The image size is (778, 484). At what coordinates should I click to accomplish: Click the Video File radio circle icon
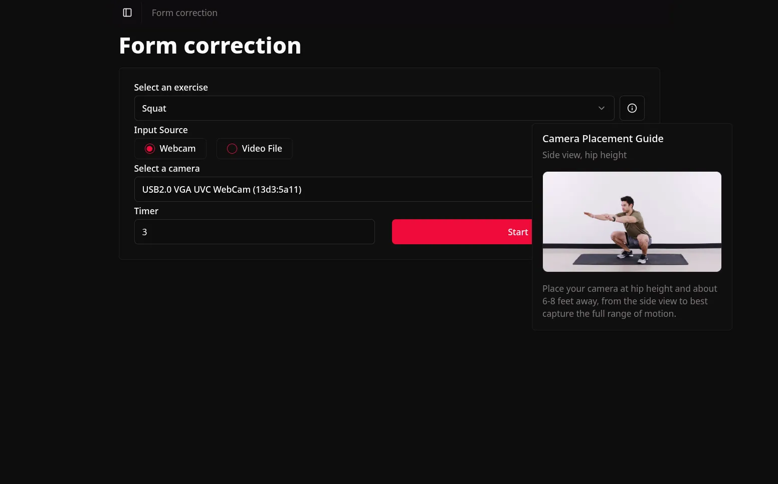232,148
